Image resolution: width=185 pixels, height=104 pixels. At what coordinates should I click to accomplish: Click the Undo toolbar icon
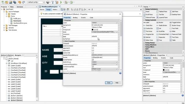pos(20,2)
